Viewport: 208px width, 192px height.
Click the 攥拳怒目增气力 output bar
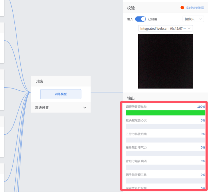(165, 154)
